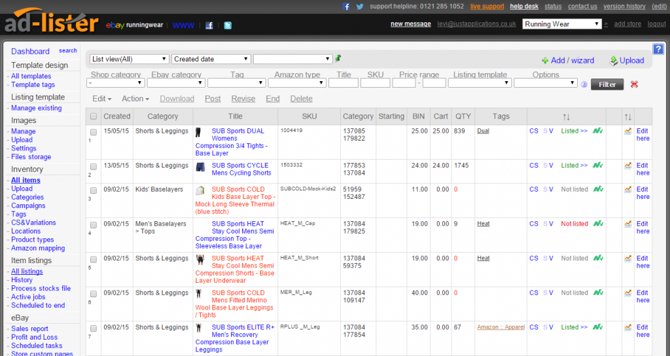Toggle the select-all checkbox in table header
Viewport: 670px width, 356px height.
(x=94, y=116)
